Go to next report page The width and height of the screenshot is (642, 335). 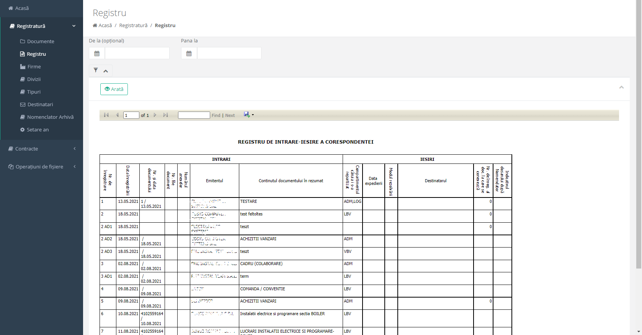coord(155,115)
